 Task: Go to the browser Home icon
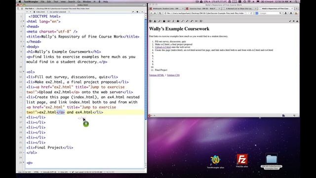(x=291, y=13)
